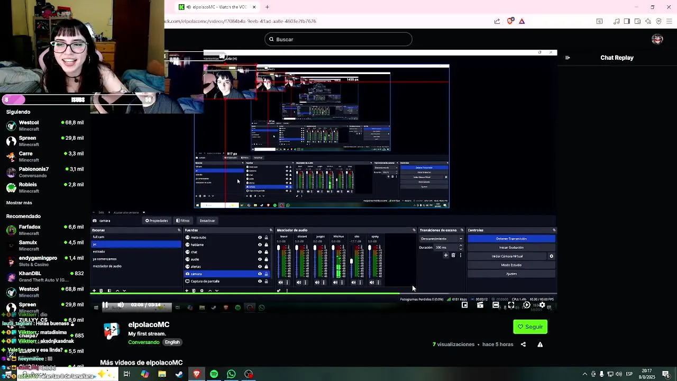Open OBS Studio from the taskbar
Screen dimensions: 677x381
tap(249, 374)
